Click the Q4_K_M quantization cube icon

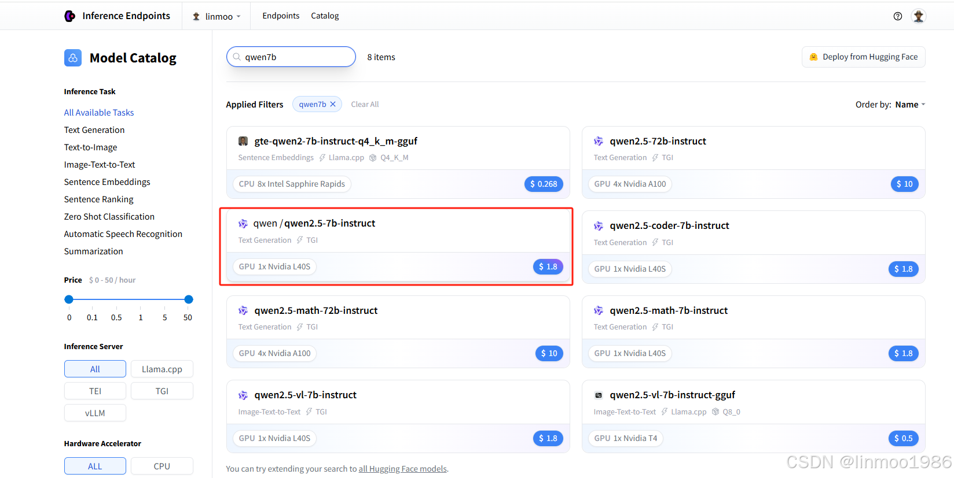pos(373,157)
